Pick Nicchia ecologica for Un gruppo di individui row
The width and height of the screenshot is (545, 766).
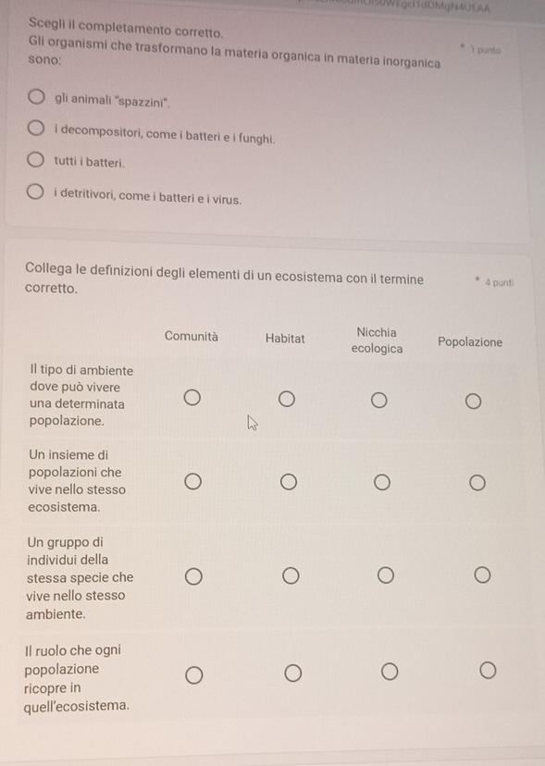tap(386, 575)
